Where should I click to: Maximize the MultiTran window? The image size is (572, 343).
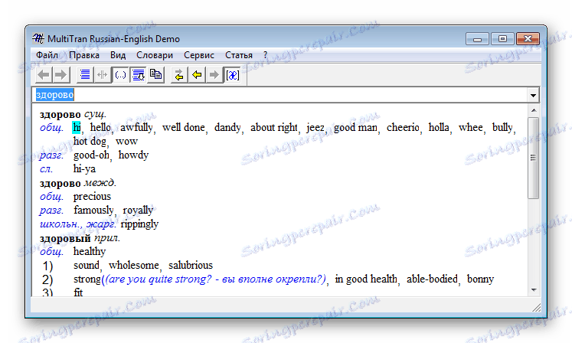point(502,39)
